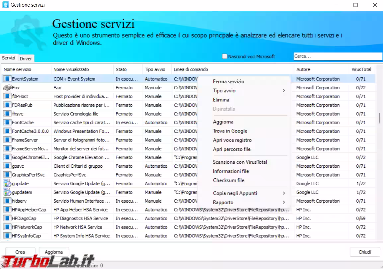Click the gupdate Google Update icon

tap(7, 184)
